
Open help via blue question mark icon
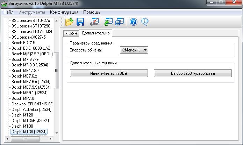[134, 22]
